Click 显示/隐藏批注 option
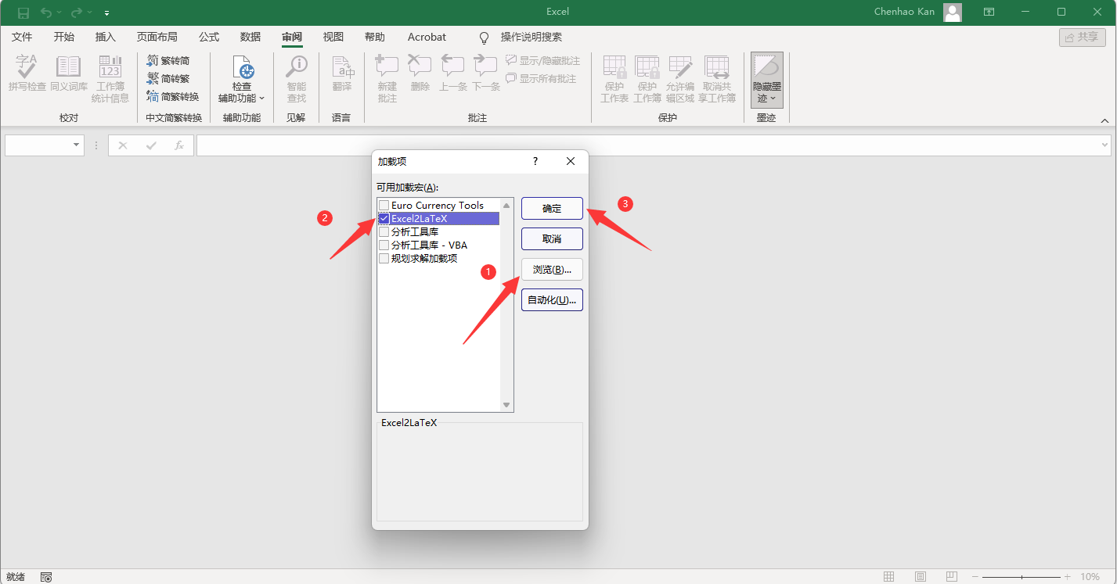Screen dimensions: 1117x584 point(543,60)
